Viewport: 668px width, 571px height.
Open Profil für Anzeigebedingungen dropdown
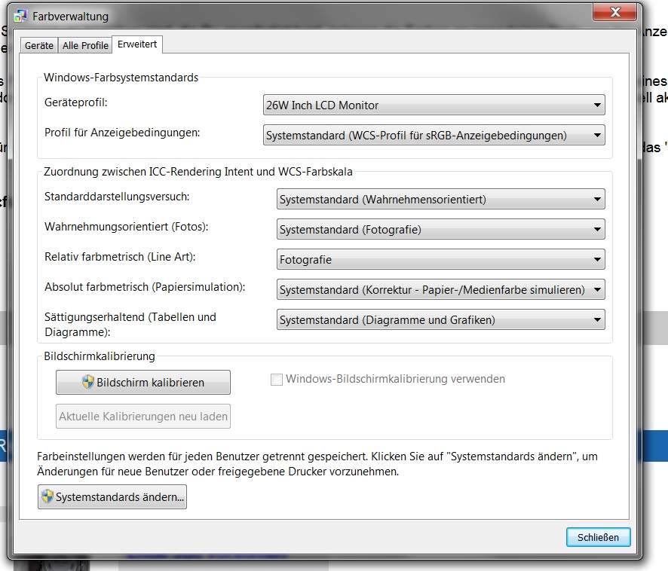click(x=434, y=135)
